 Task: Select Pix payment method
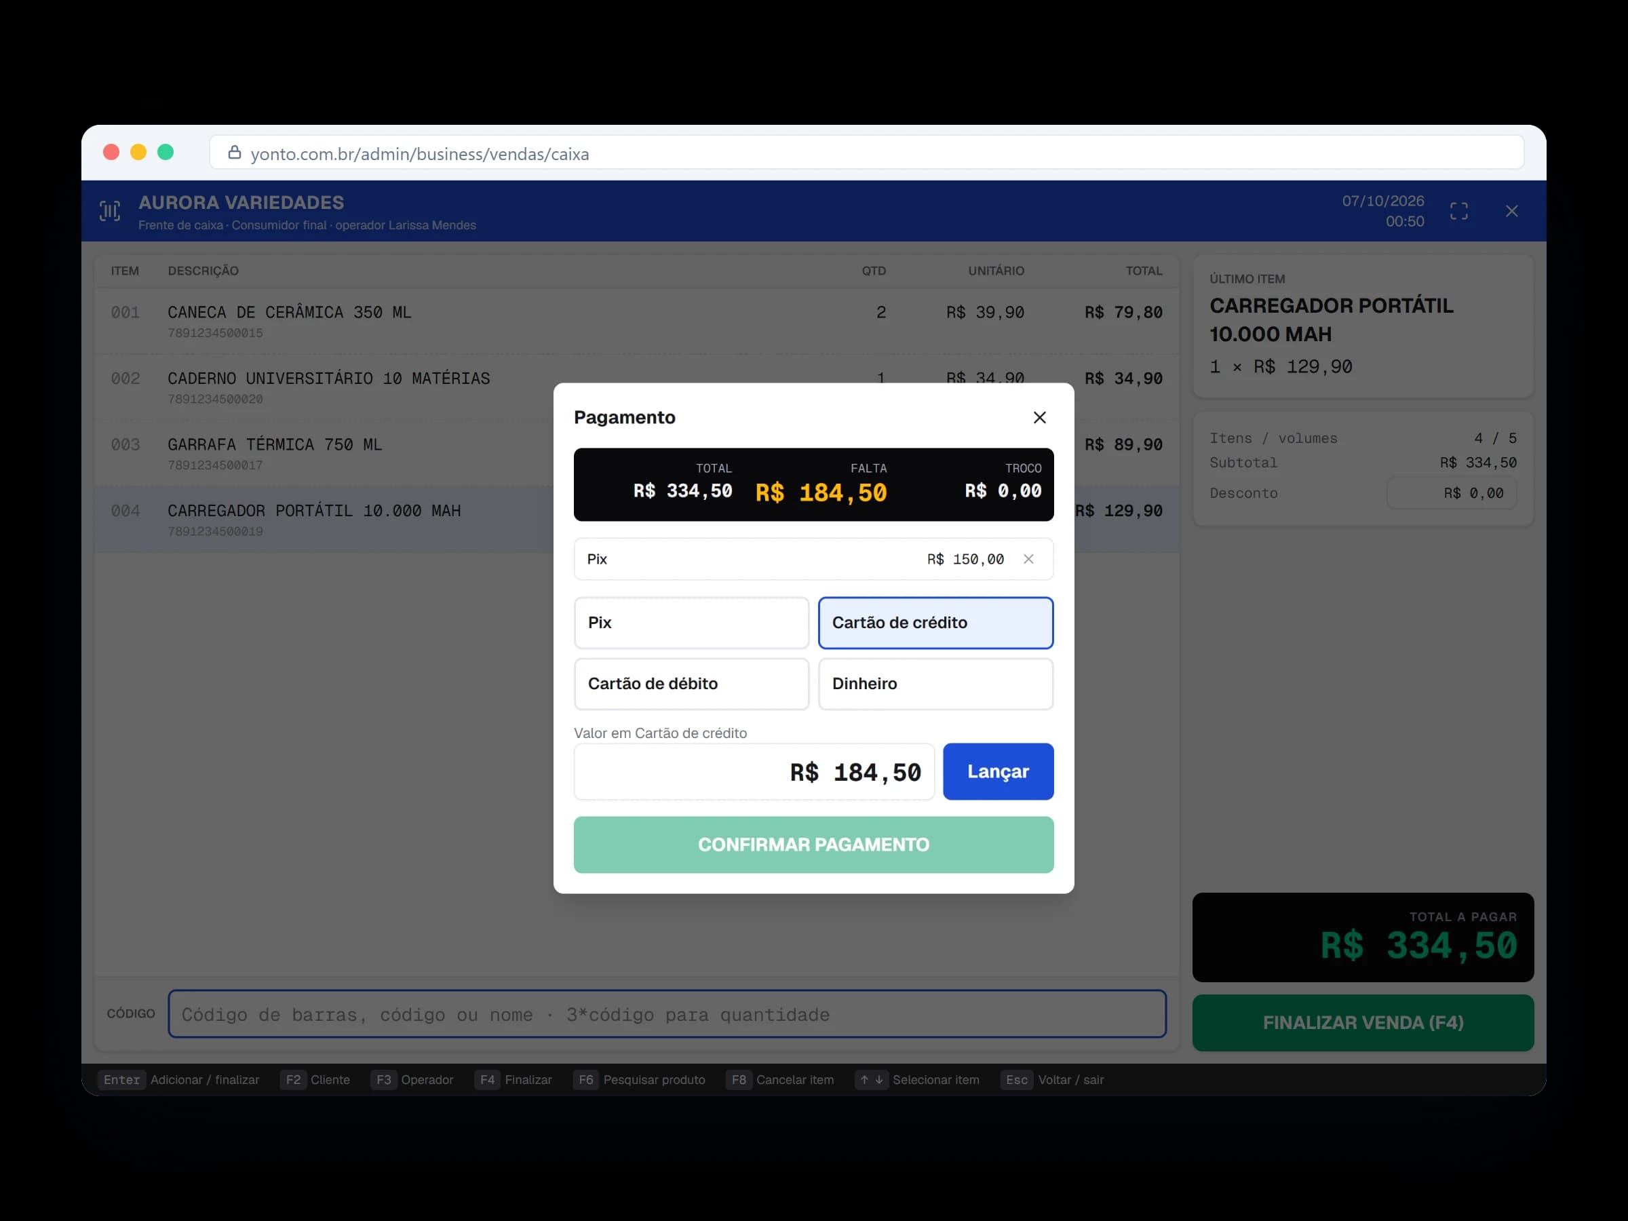(x=691, y=623)
